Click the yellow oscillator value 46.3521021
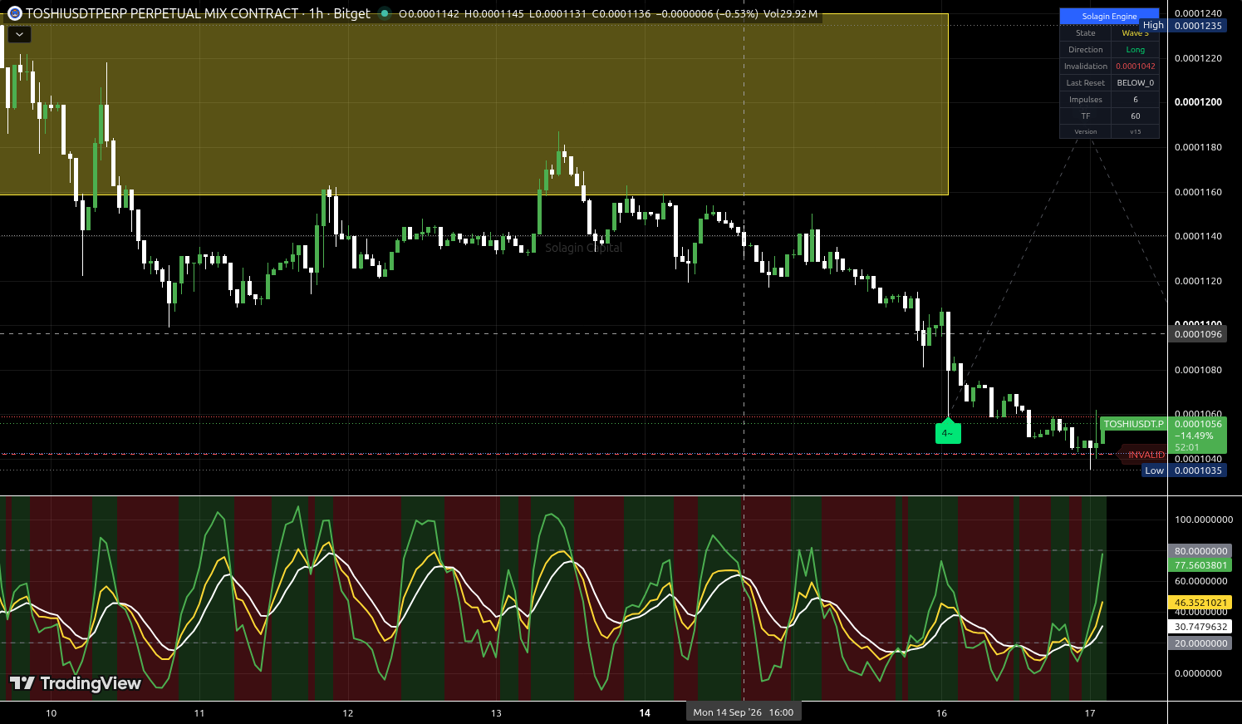The width and height of the screenshot is (1242, 724). point(1200,603)
